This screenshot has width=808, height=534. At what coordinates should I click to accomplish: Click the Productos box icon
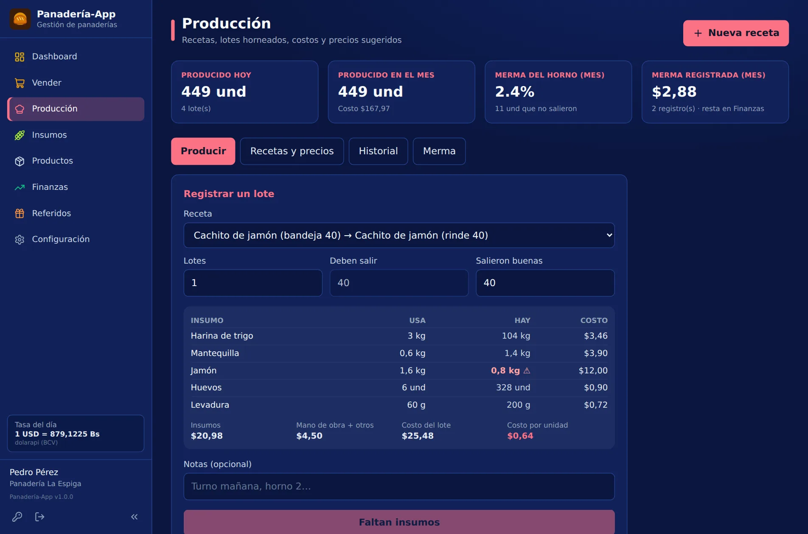(x=20, y=161)
